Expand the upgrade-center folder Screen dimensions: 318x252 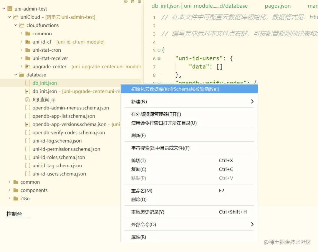tap(21, 66)
